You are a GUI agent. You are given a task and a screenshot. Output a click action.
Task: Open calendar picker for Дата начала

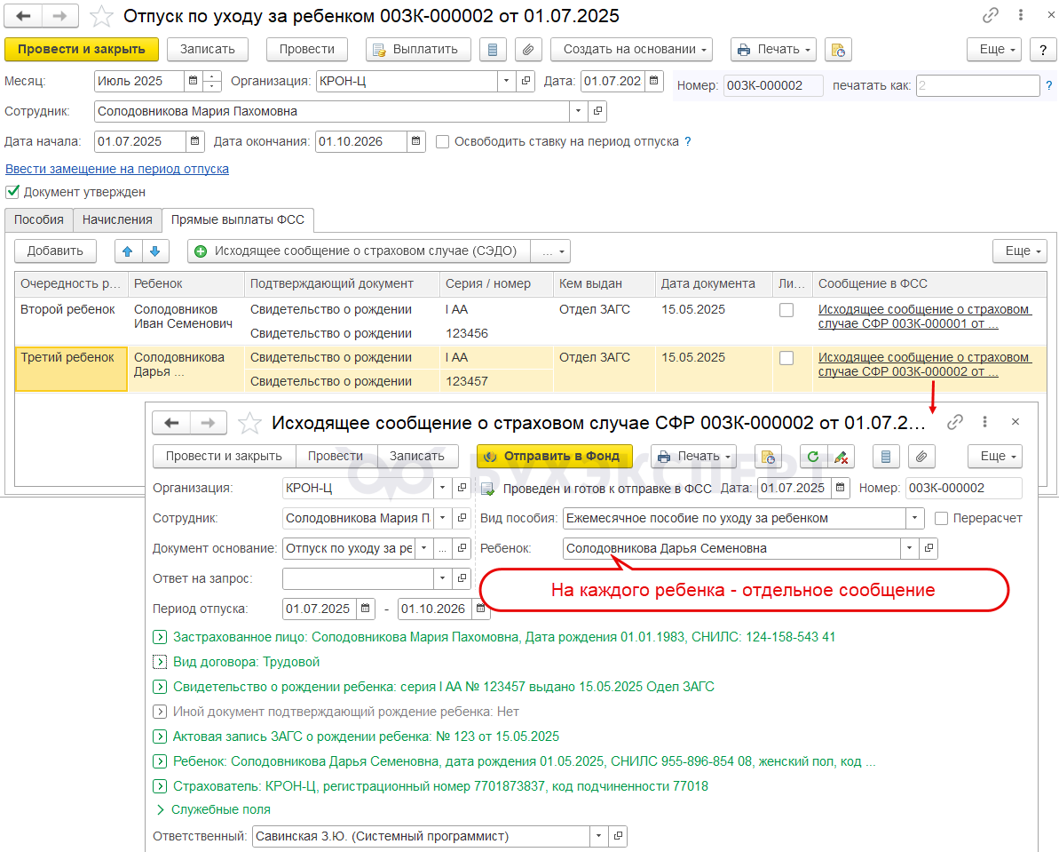point(195,141)
